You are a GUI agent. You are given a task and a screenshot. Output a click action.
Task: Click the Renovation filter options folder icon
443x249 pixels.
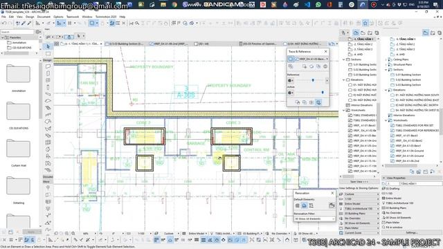pos(332,205)
